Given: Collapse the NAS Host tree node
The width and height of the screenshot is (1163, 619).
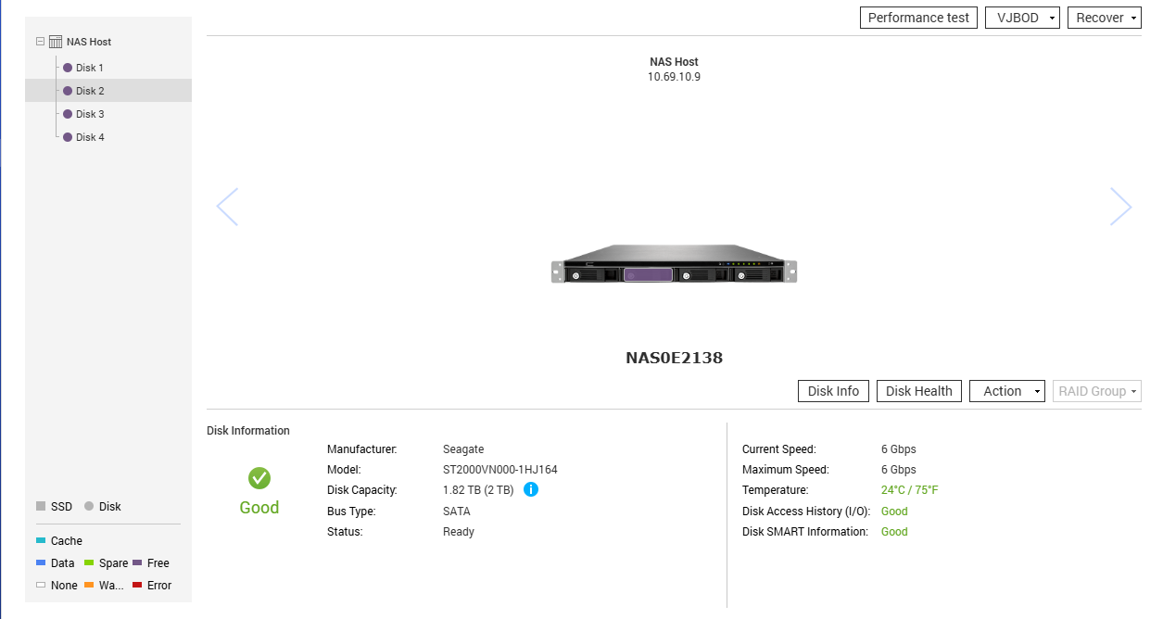Looking at the screenshot, I should (40, 42).
